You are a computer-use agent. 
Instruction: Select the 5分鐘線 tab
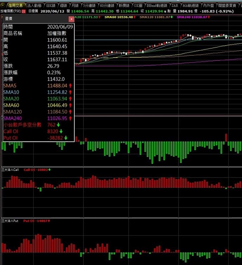tap(89, 6)
